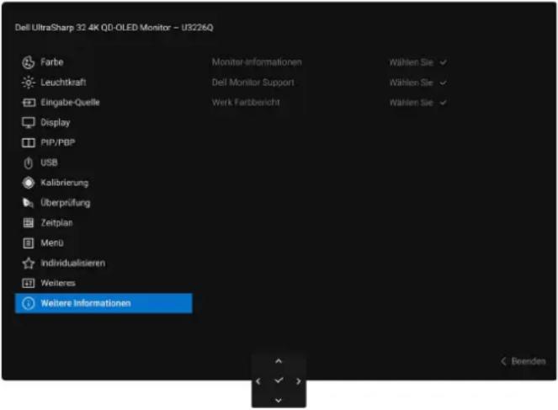The width and height of the screenshot is (558, 410).
Task: Click Wählen Sie for Werk Farbbericht
Action: pyautogui.click(x=417, y=103)
